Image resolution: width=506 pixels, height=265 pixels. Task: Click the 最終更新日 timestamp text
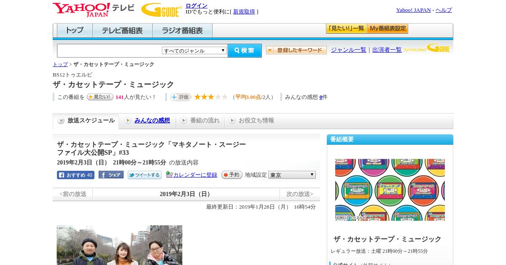261,207
